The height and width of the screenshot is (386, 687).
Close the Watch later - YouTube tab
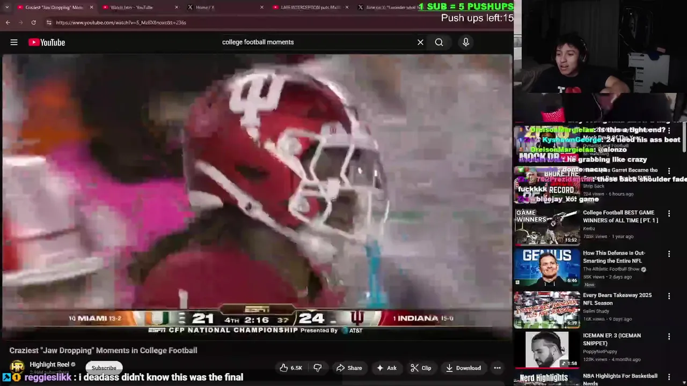[x=177, y=8]
